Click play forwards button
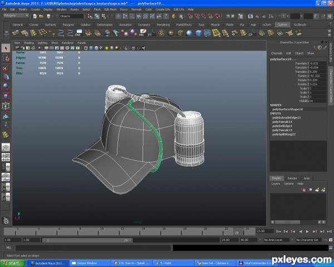Screen dimensions: 334x267 click(307, 231)
